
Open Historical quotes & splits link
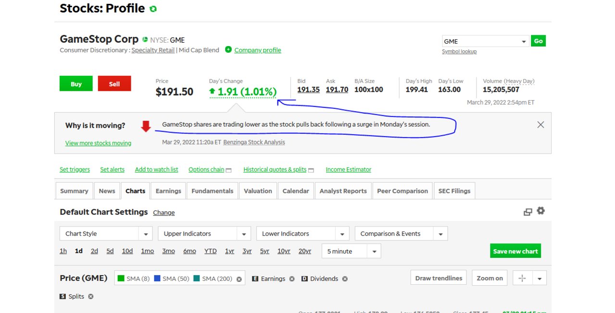point(275,169)
